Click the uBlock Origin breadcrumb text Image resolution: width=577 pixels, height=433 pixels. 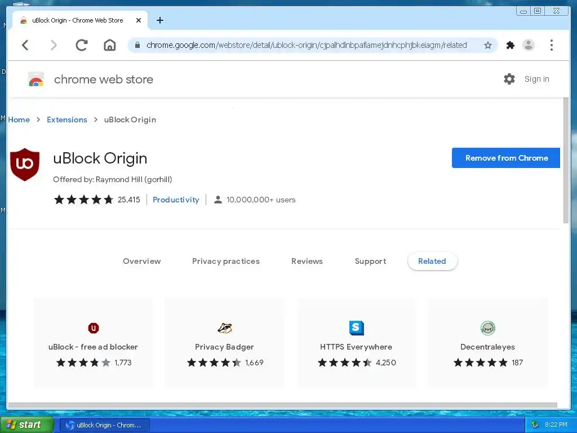click(130, 120)
